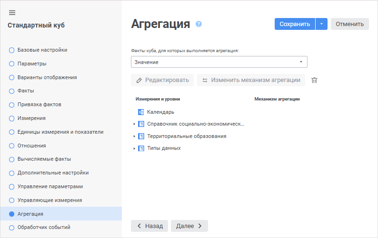This screenshot has height=238, width=378.
Task: Open the hamburger menu icon
Action: point(12,12)
